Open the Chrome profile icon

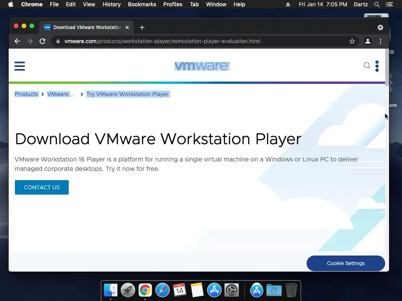coord(367,41)
